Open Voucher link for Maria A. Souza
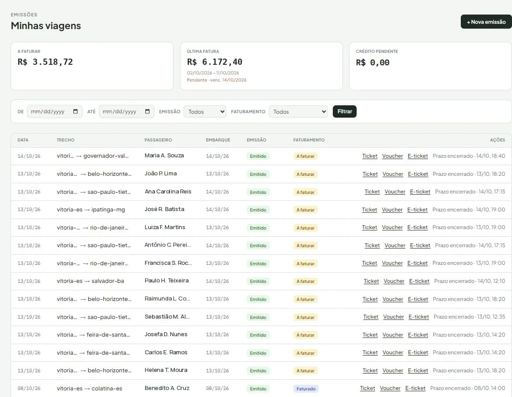The height and width of the screenshot is (397, 512). click(392, 156)
